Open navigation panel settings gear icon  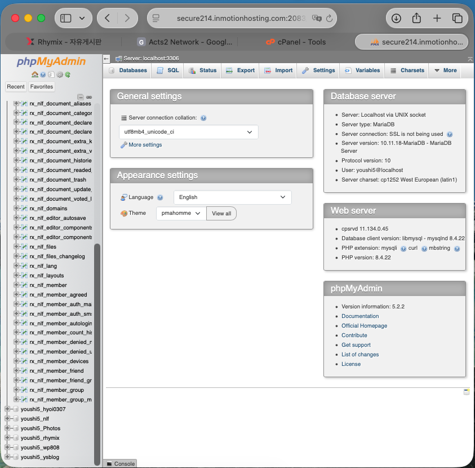pyautogui.click(x=60, y=74)
